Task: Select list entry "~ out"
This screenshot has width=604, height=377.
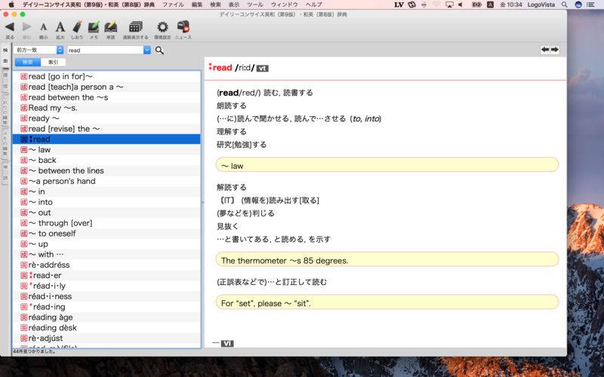Action: coord(106,213)
